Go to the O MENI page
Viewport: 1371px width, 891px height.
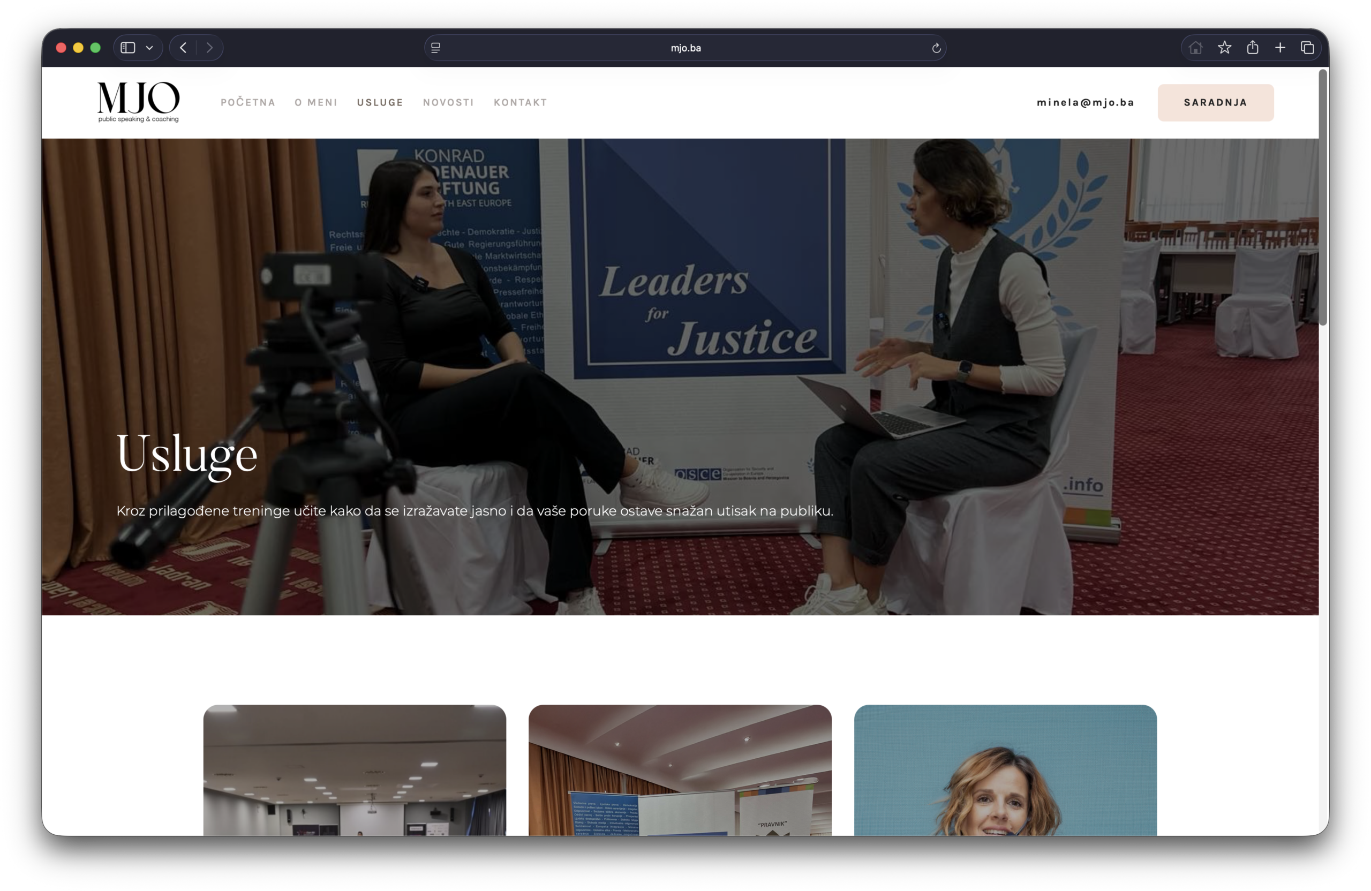[x=315, y=102]
